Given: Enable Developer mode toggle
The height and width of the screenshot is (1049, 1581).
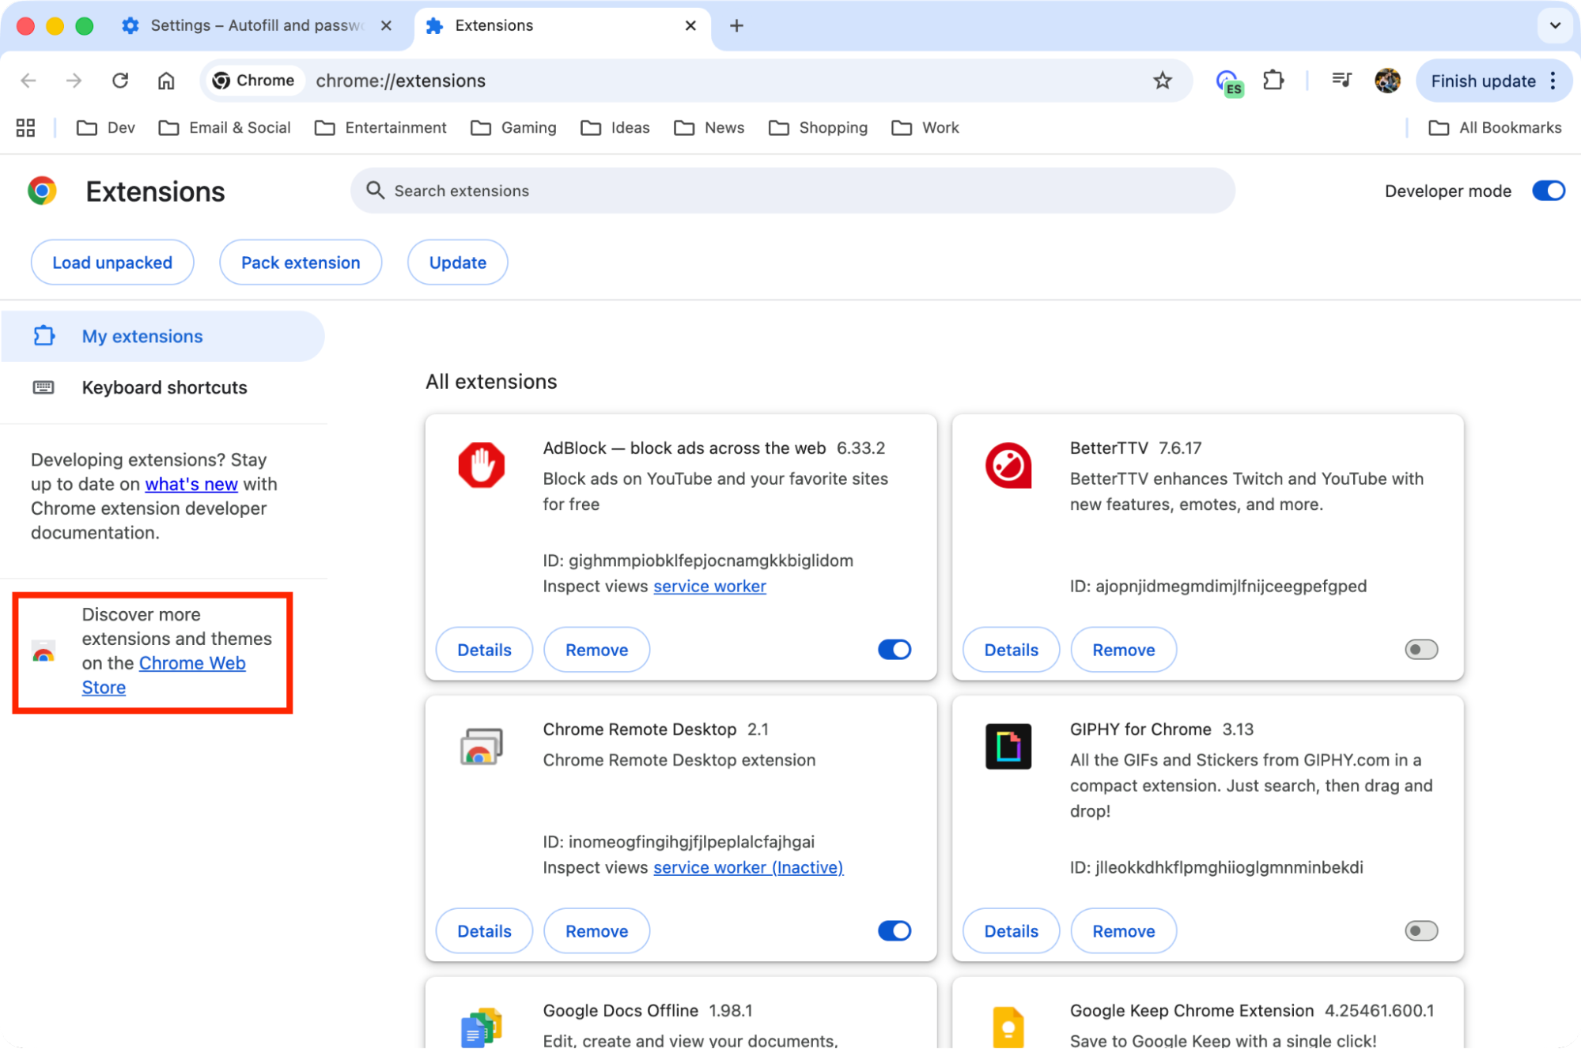Looking at the screenshot, I should pos(1548,191).
